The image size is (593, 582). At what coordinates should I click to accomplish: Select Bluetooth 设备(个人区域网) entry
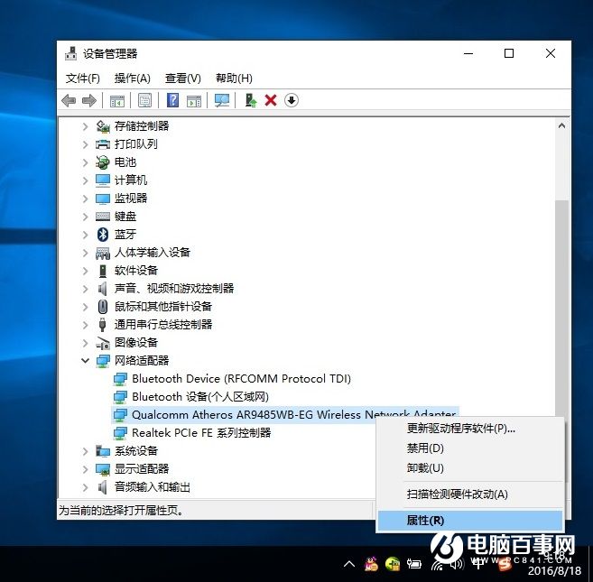pos(200,397)
